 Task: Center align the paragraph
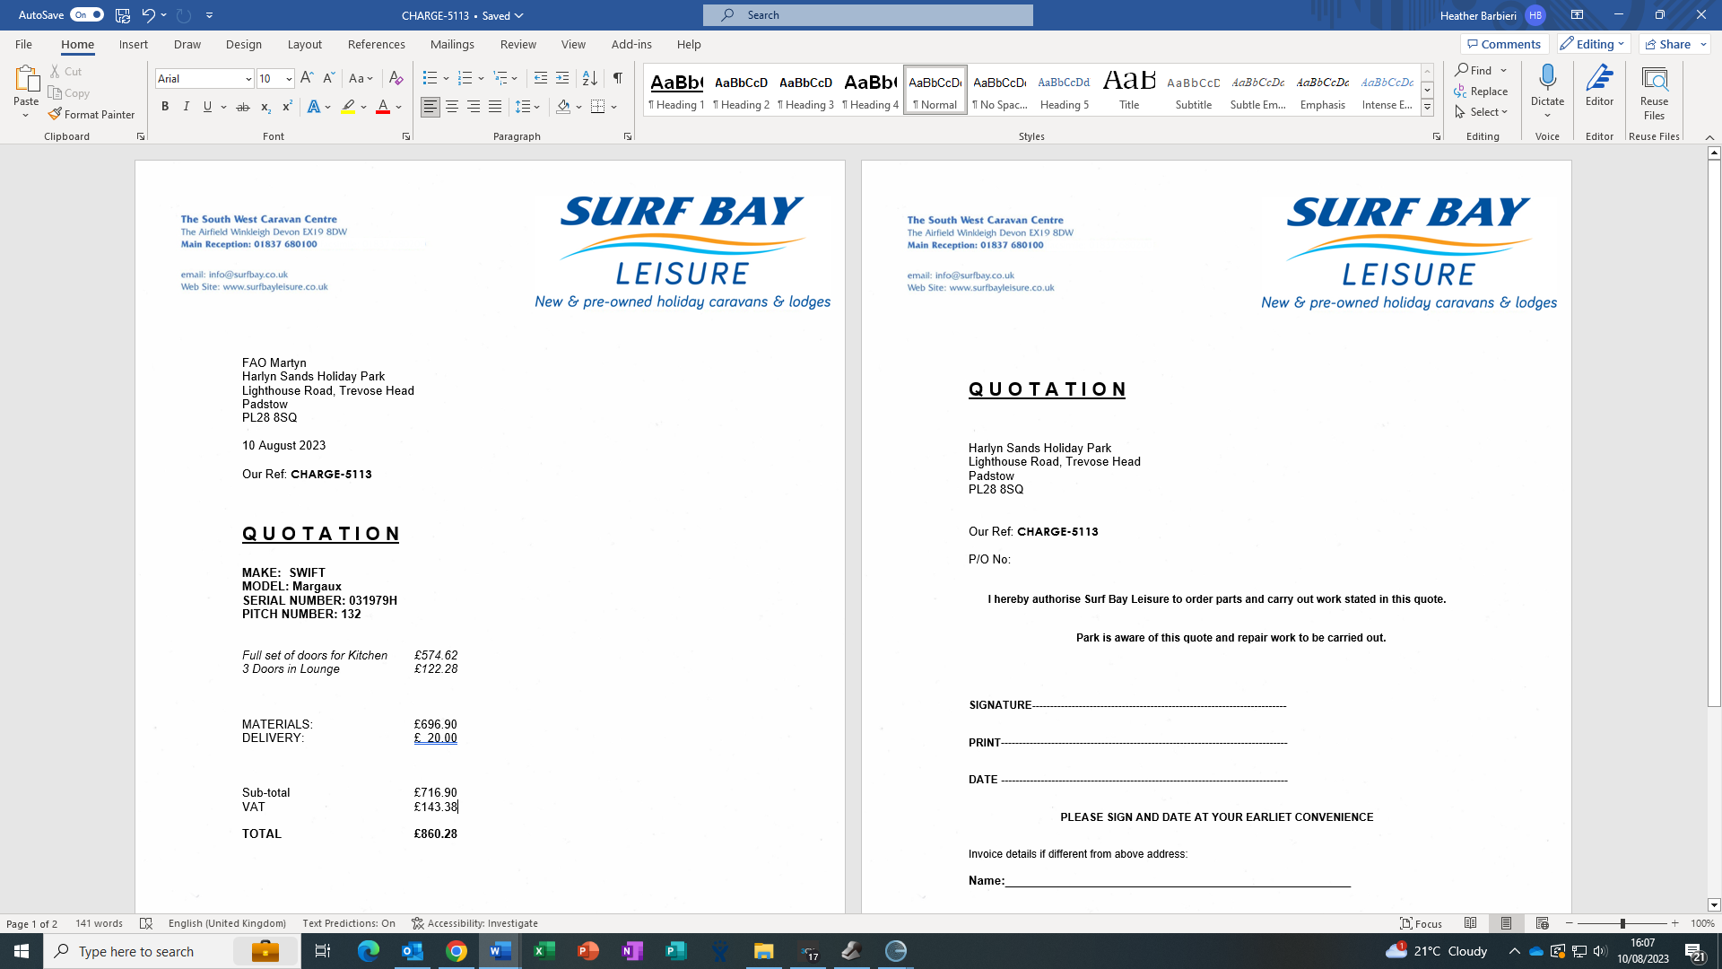[452, 107]
